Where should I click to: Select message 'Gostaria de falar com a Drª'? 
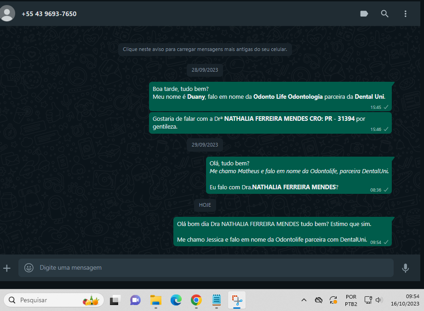pos(270,123)
